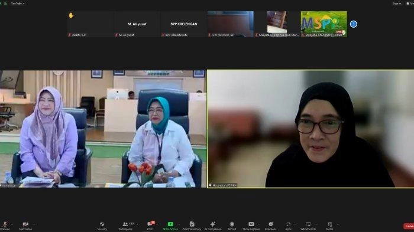Expand video options arrow beside Start Video

(34, 224)
